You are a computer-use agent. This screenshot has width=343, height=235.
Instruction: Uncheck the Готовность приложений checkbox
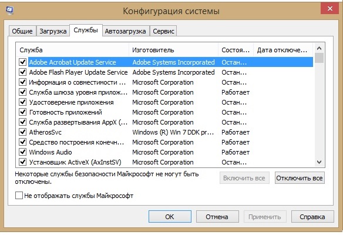[22, 112]
